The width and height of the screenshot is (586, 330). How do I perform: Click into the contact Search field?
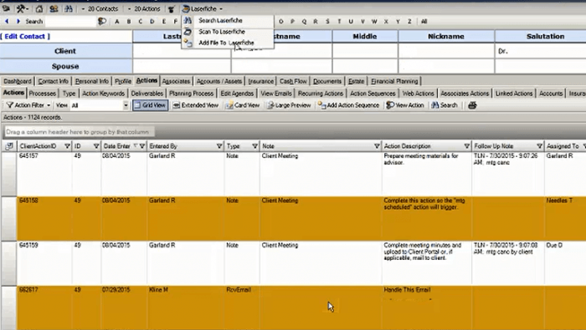[x=70, y=22]
